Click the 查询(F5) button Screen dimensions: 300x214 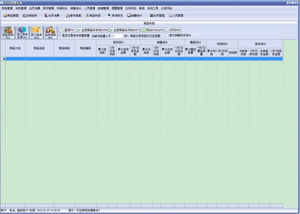[x=67, y=29]
